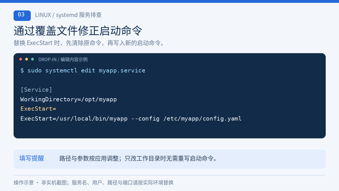Screen dimensions: 339x191
Task: Click the title '通过覆盖文件修正启动命令'
Action: [78, 31]
